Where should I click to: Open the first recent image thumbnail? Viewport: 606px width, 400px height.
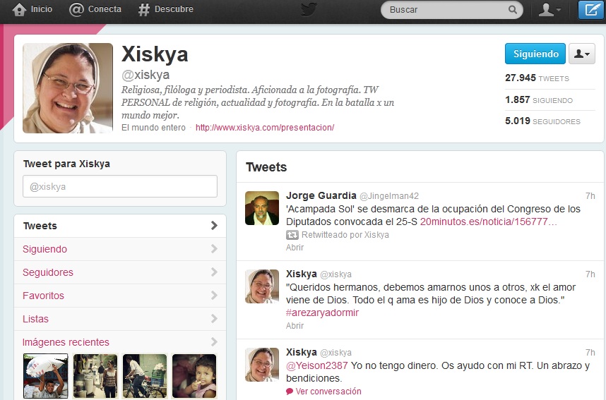45,376
